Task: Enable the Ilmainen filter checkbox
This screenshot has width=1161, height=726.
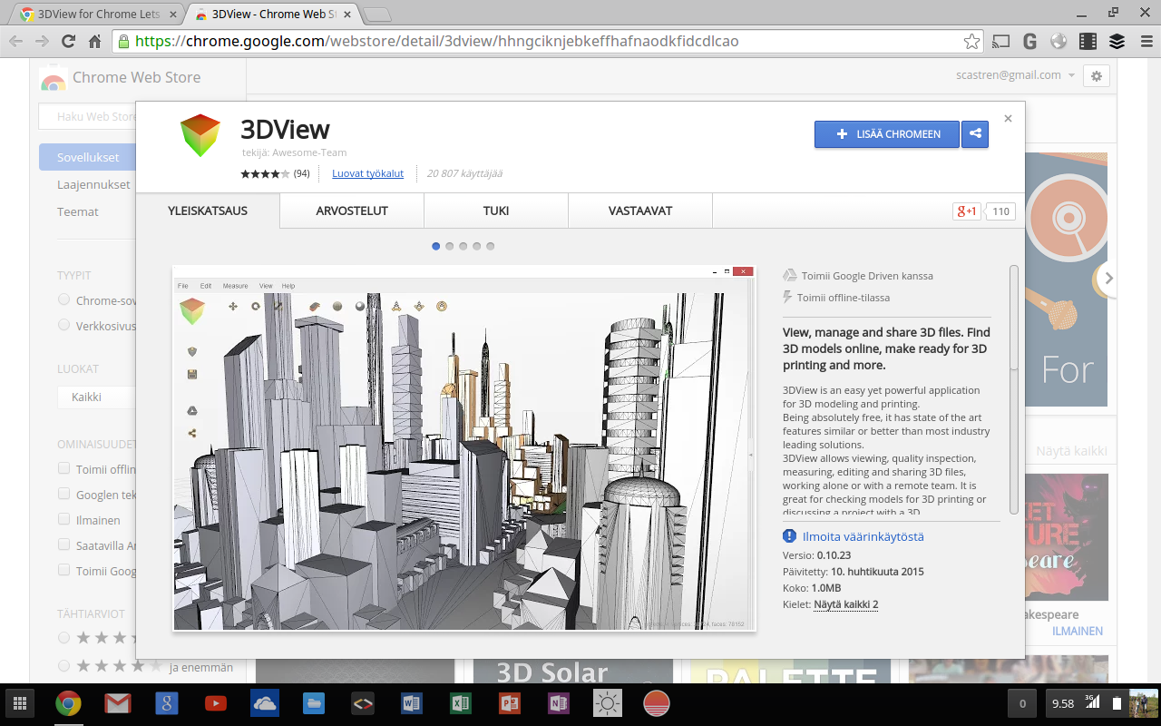Action: point(63,520)
